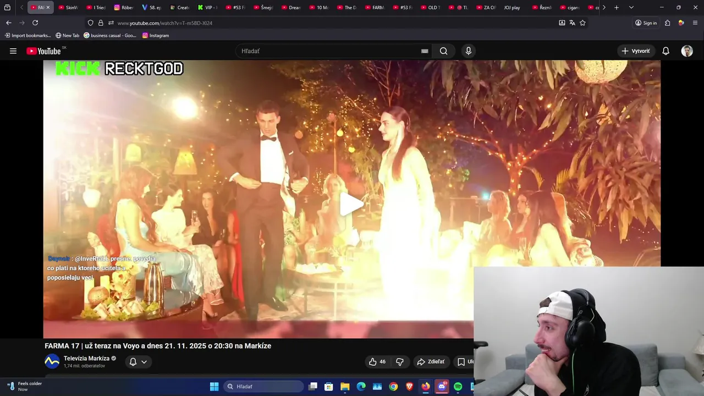The width and height of the screenshot is (704, 396).
Task: Launch Microsoft Store from taskbar
Action: [329, 387]
